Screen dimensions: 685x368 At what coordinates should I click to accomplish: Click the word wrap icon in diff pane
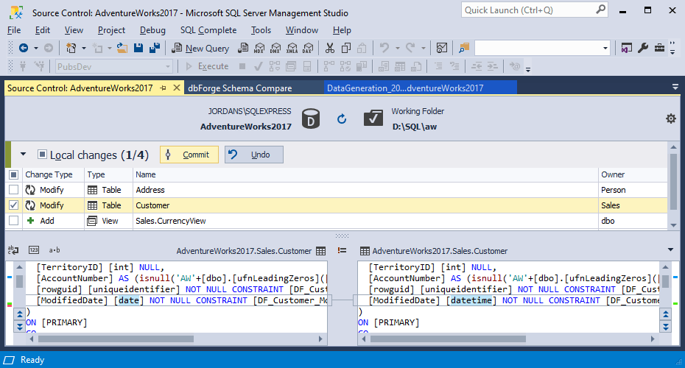[13, 250]
